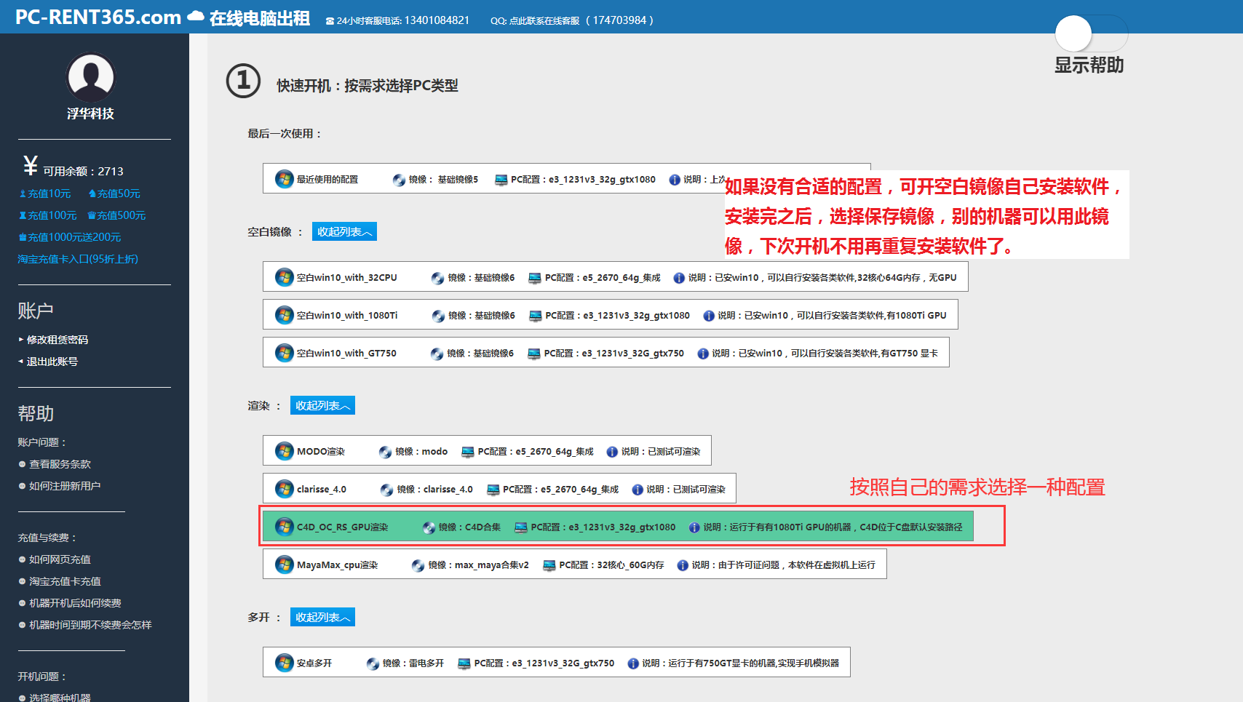Click info icon in 安卓多开 row
The width and height of the screenshot is (1243, 702).
tap(633, 663)
